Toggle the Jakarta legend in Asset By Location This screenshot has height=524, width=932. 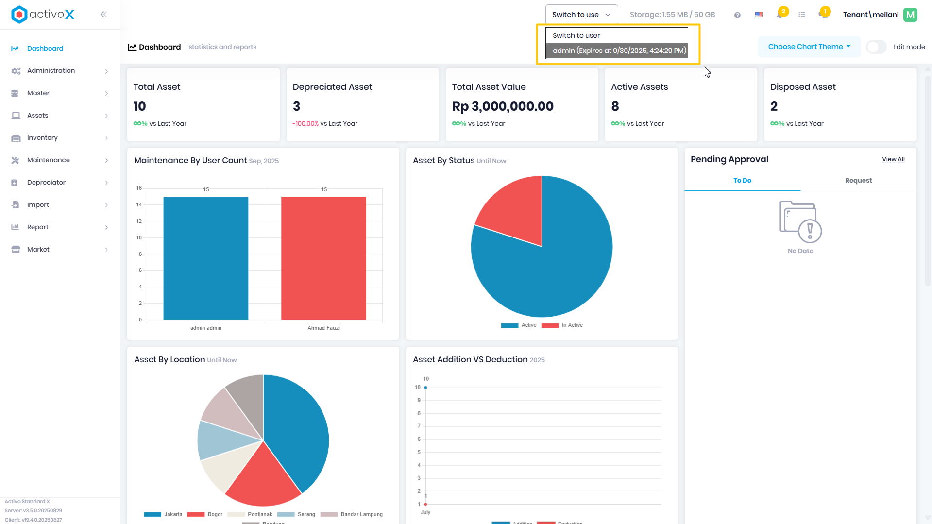[x=163, y=514]
